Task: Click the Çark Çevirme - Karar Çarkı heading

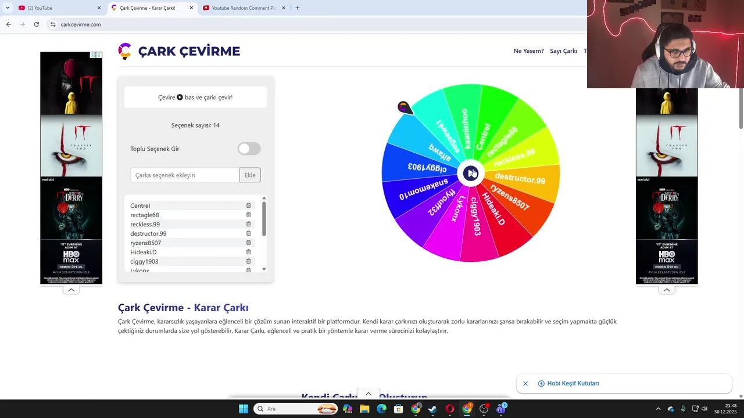Action: pos(183,308)
